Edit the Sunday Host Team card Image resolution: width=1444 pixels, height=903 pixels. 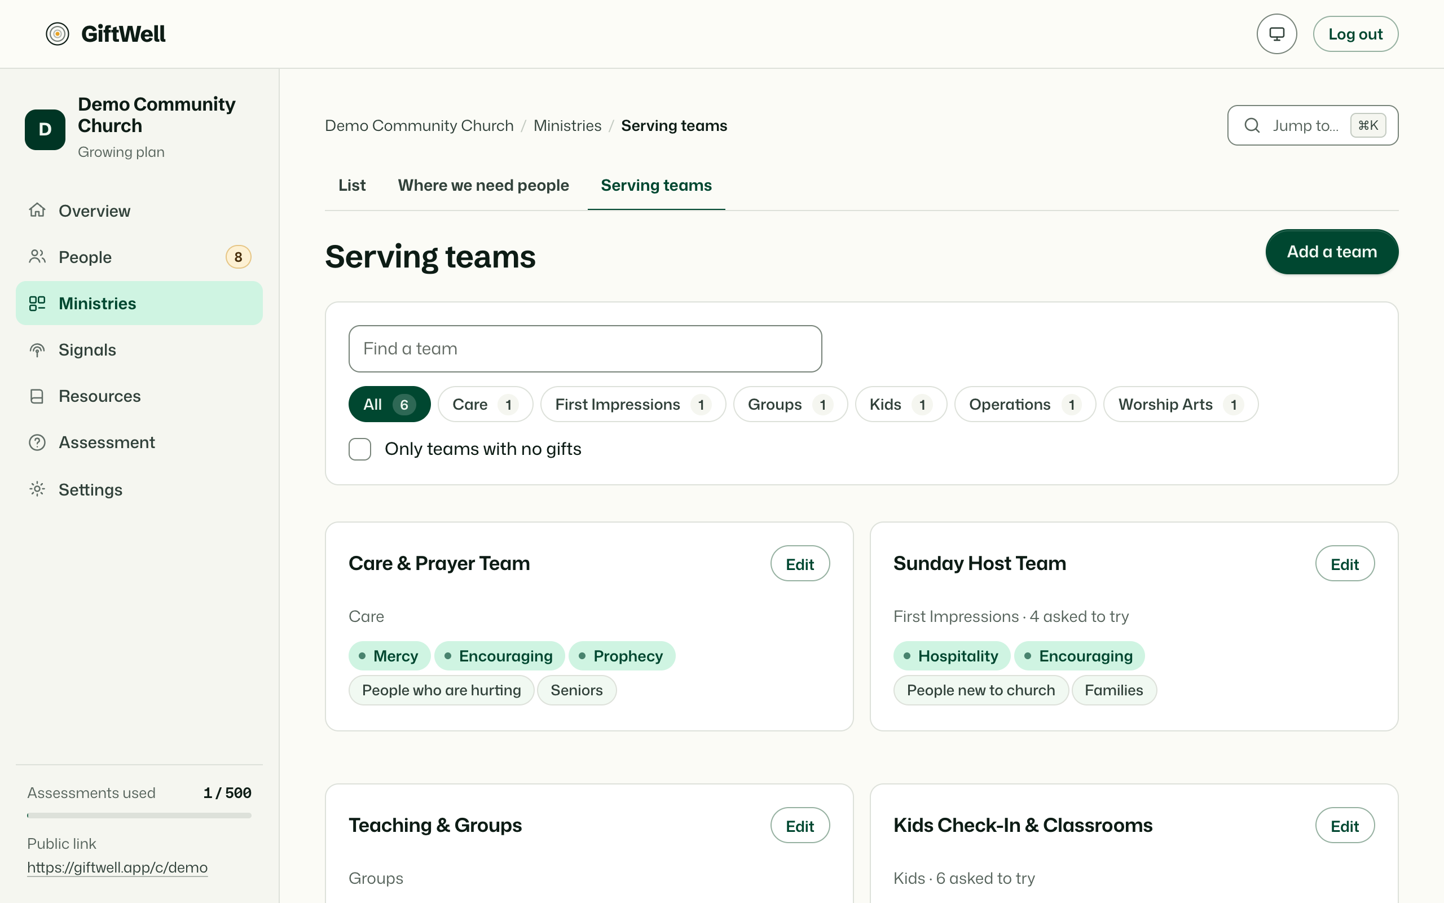[1344, 564]
